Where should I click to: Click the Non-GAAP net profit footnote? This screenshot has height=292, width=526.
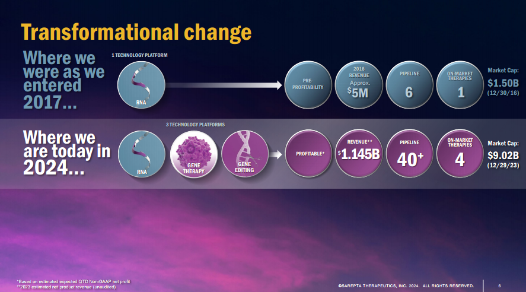pos(74,281)
